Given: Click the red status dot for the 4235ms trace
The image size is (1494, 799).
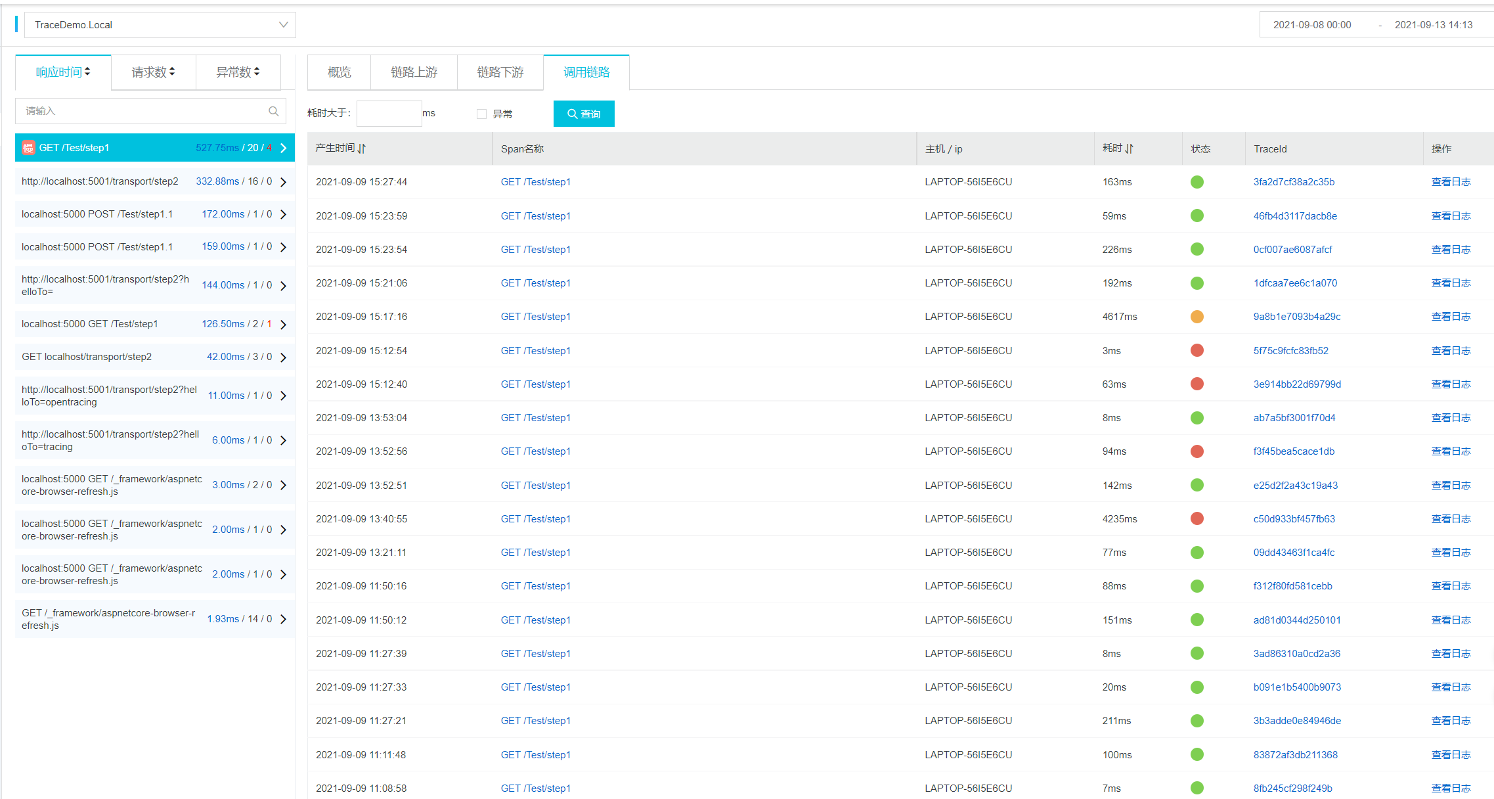Looking at the screenshot, I should [1197, 519].
